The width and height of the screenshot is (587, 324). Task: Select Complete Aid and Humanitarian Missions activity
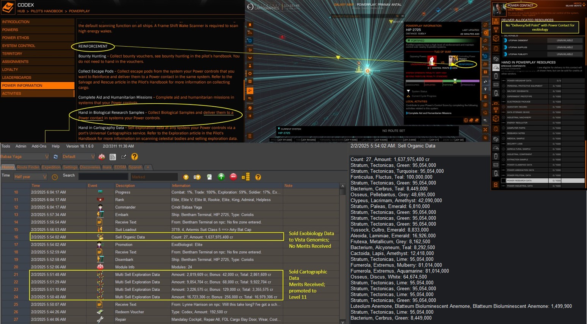point(429,113)
